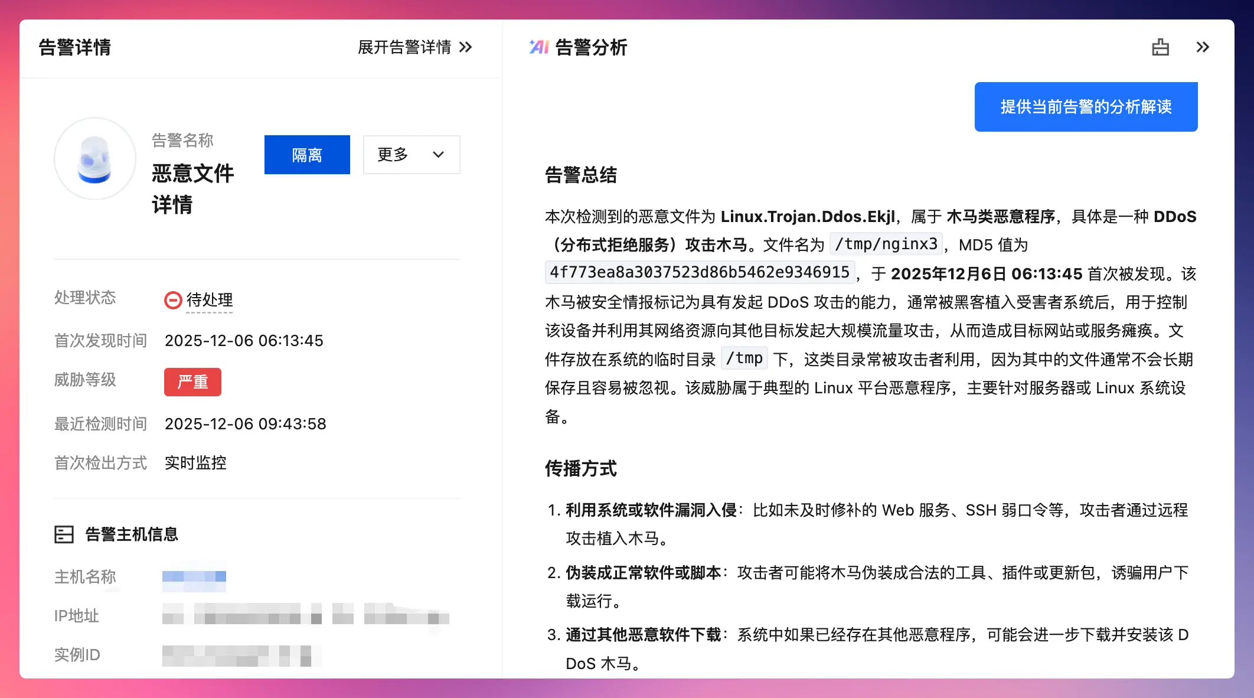Click the AI logo icon
The image size is (1254, 698).
tap(538, 47)
